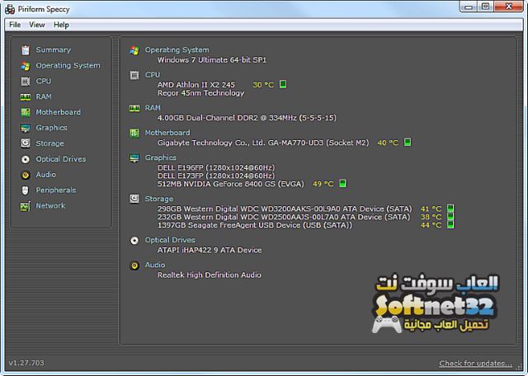Click the Optical Drives heading link

tap(170, 240)
